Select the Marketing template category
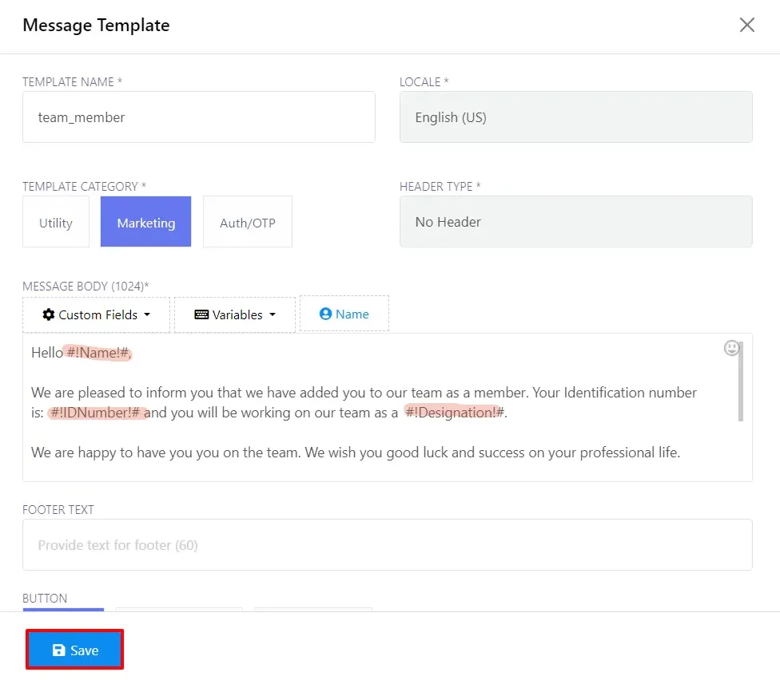The width and height of the screenshot is (780, 680). [145, 222]
